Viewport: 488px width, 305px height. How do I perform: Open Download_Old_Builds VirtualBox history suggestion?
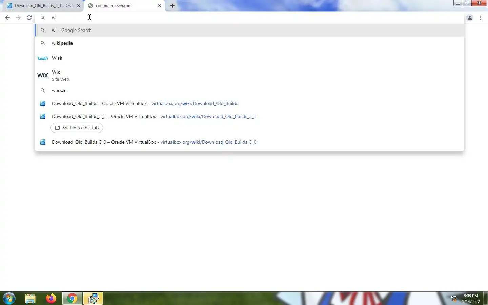coord(249,103)
